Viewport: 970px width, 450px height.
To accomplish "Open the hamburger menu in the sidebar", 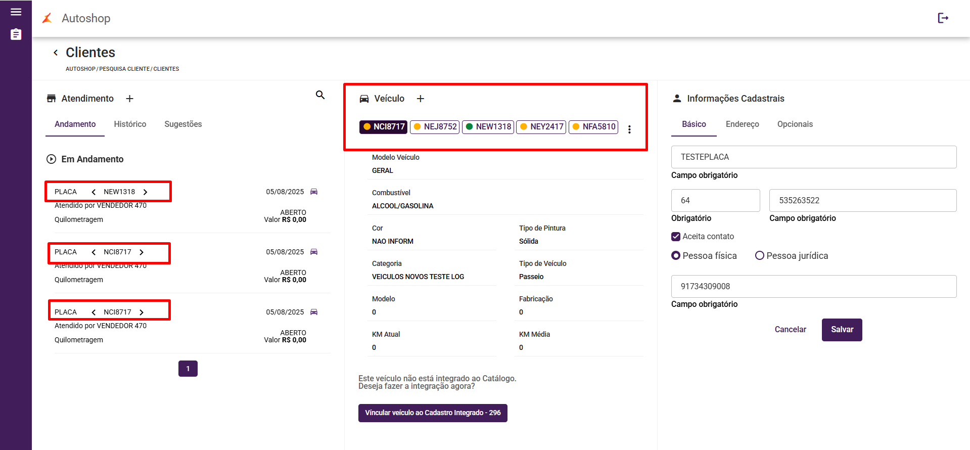I will click(x=16, y=12).
